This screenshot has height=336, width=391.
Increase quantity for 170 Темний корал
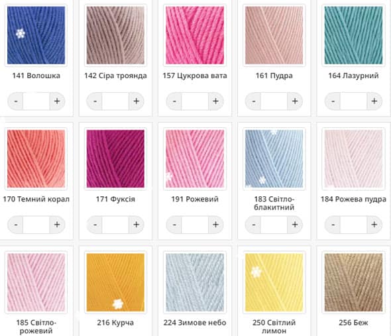tap(57, 225)
